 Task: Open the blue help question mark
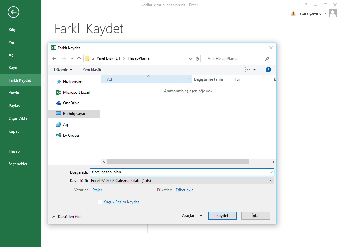[x=268, y=70]
